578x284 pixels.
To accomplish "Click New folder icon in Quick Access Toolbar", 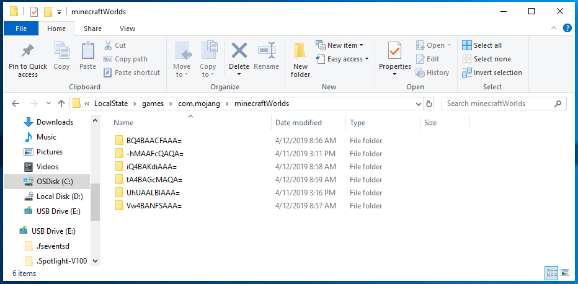I will [48, 12].
